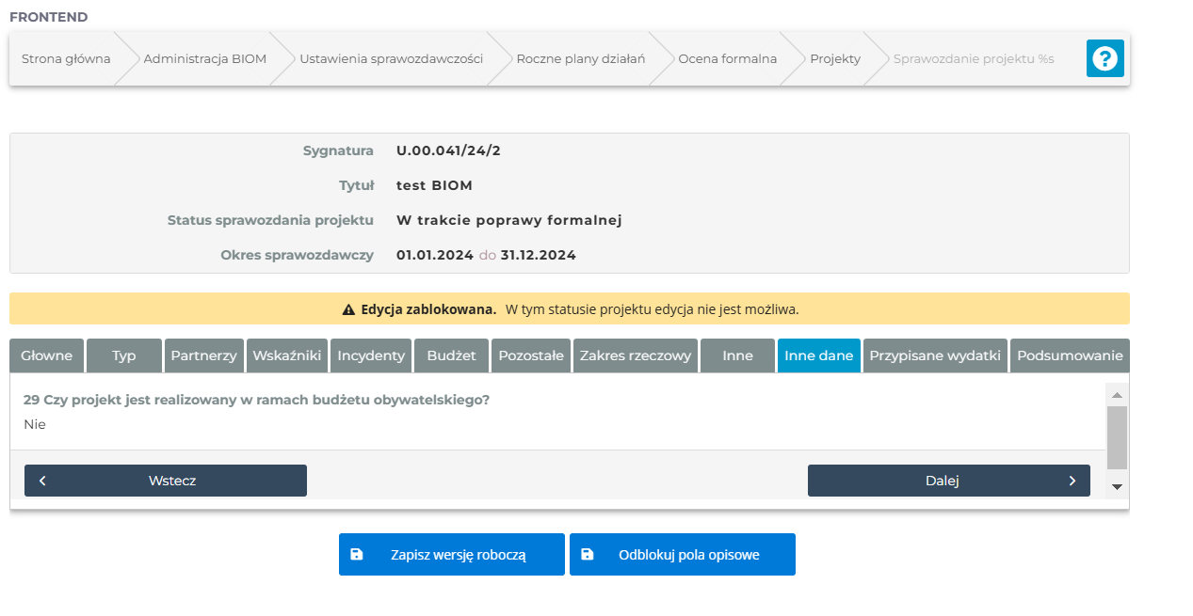Navigate to Strona główna breadcrumb

tap(66, 59)
